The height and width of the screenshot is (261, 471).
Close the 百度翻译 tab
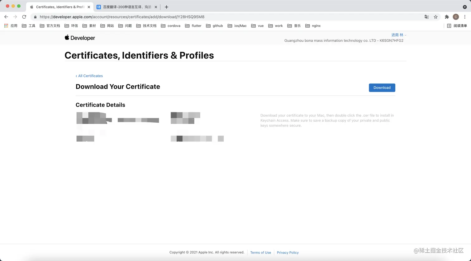click(156, 7)
